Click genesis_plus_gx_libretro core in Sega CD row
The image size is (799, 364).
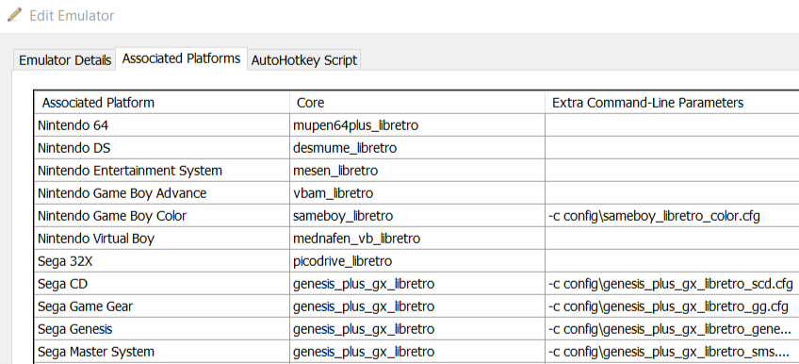417,284
